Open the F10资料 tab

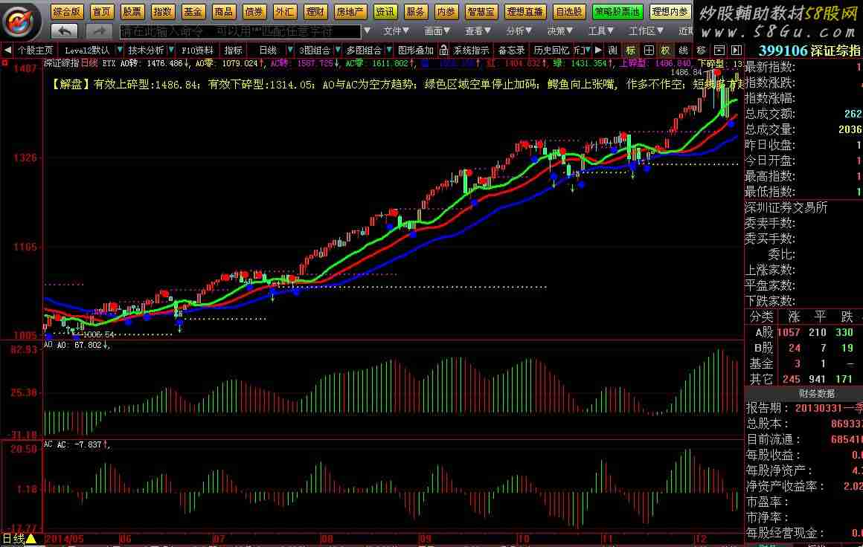pyautogui.click(x=197, y=51)
